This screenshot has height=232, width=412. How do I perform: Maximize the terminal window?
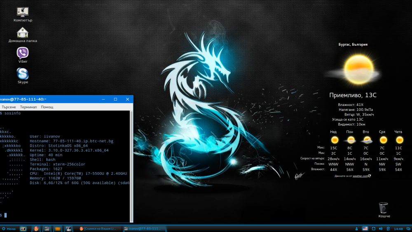click(x=115, y=99)
